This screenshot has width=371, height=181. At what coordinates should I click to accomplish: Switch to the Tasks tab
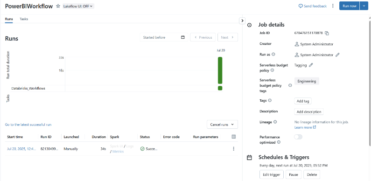(24, 19)
